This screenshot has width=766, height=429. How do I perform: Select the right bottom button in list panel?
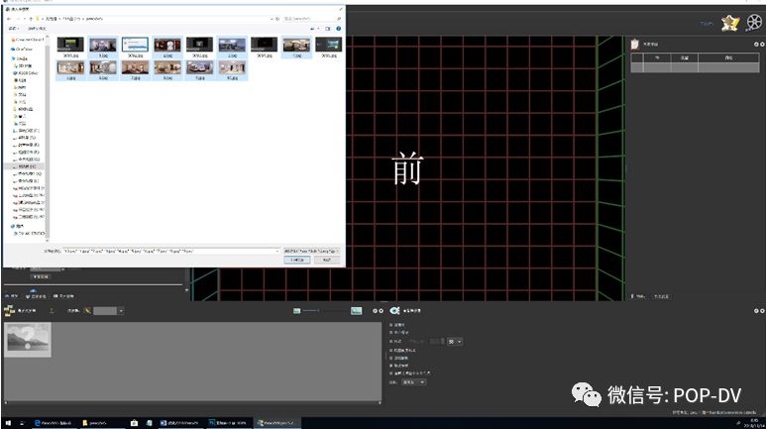(x=662, y=296)
